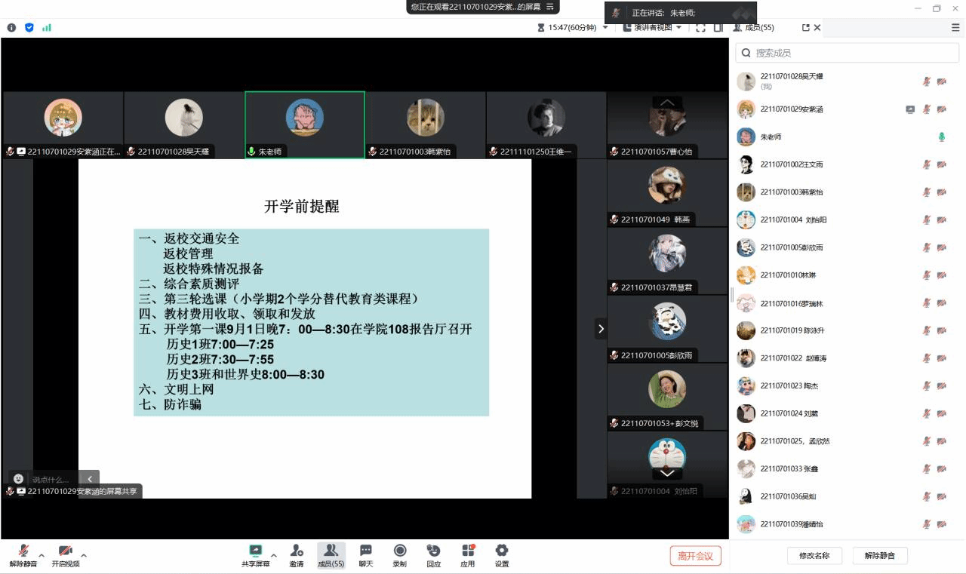Expand audio options arrow beside 解除静音

(42, 556)
